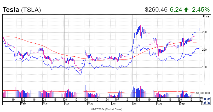213x112 pixels.
Task: Click the expand chart fullscreen icon
Action: [x=206, y=101]
